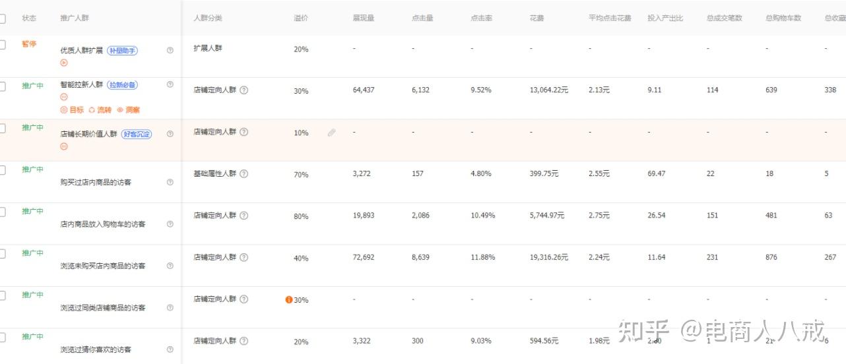Sort by the 点击率 column header

pos(481,18)
